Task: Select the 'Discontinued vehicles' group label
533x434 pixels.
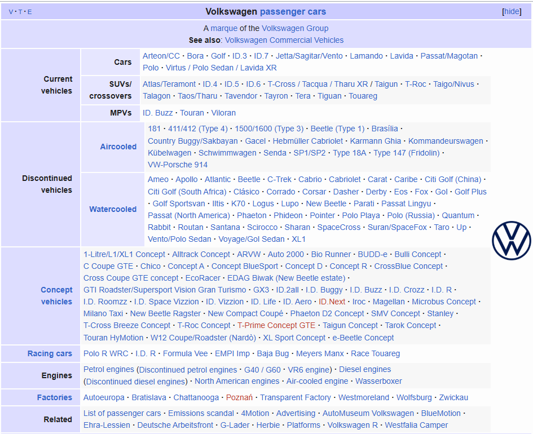Action: pos(47,184)
